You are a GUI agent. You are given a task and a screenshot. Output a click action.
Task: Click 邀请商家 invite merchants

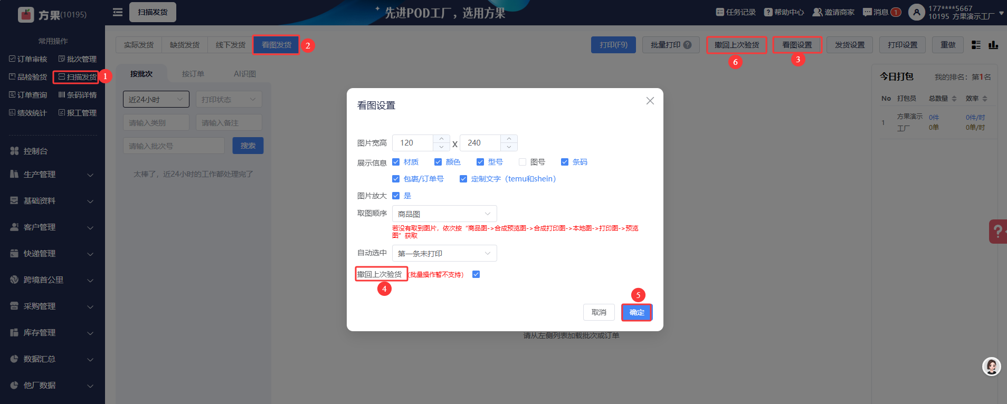point(833,12)
